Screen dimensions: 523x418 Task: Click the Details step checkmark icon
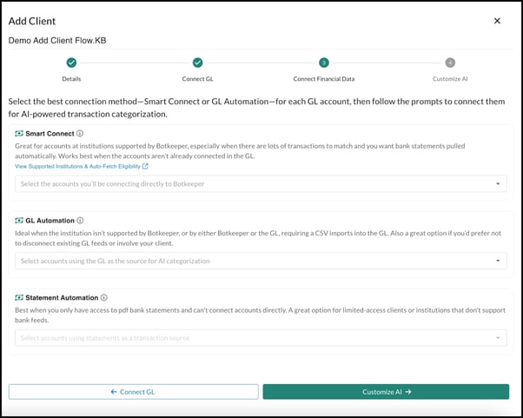click(x=71, y=63)
